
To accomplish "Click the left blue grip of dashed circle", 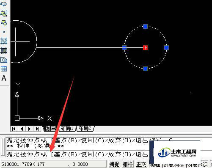I will point(124,47).
